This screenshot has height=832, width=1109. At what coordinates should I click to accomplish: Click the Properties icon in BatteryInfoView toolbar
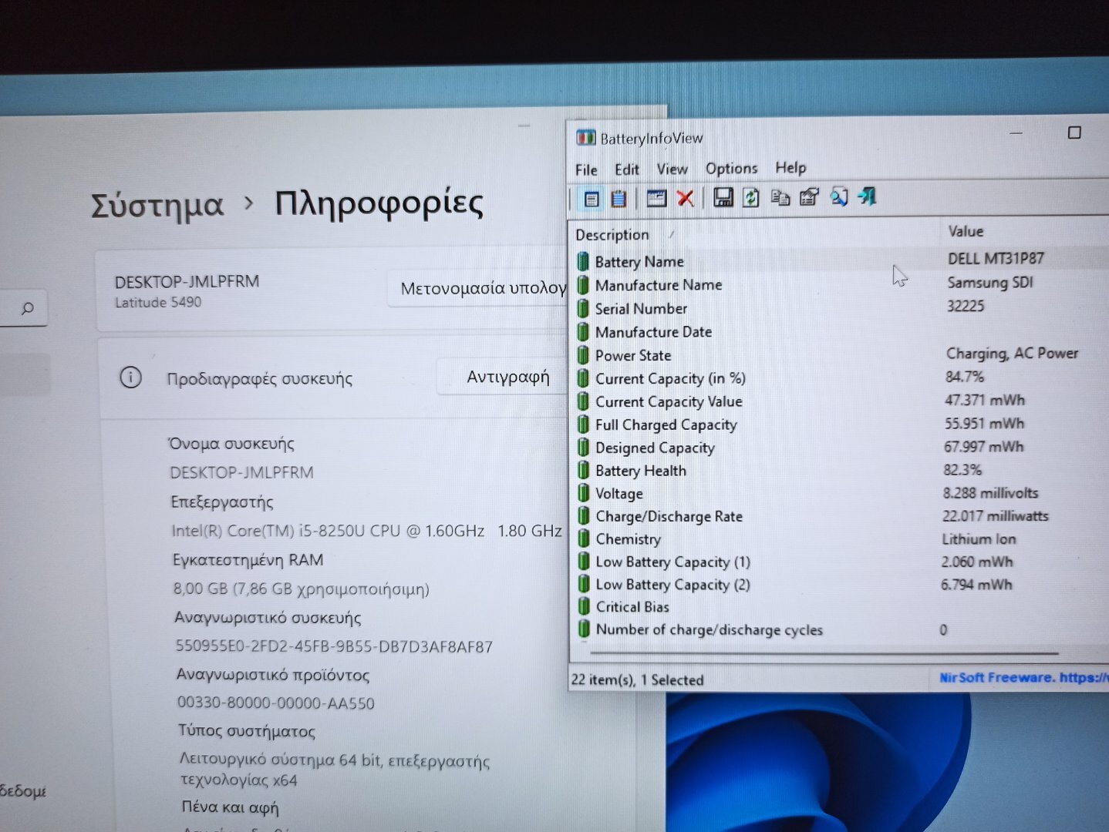pyautogui.click(x=809, y=197)
